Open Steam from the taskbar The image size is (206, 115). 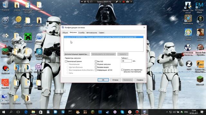pyautogui.click(x=108, y=112)
